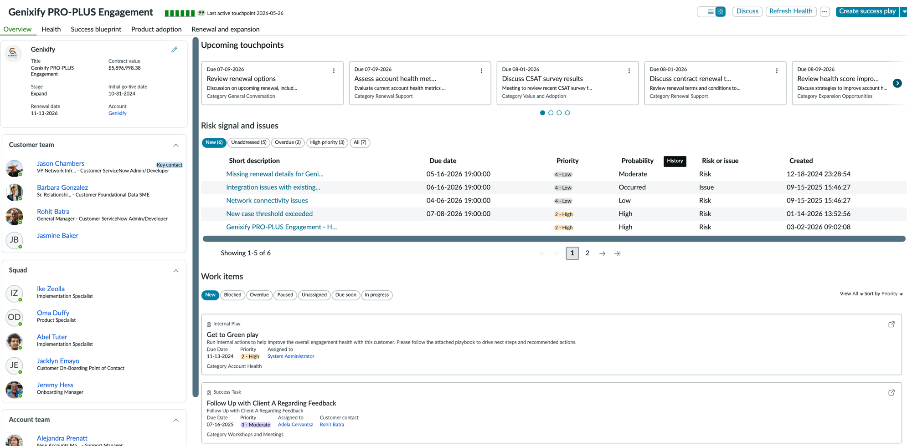Go to next page of risk signals
This screenshot has width=907, height=446.
coord(602,253)
